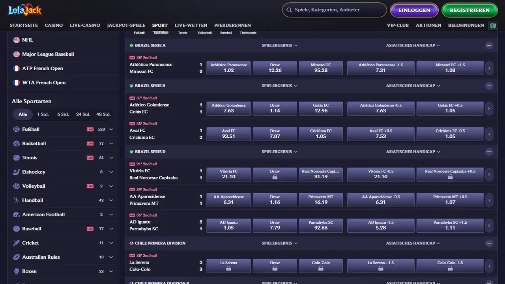Click the locked Draw odds for Vitória FC
The image size is (505, 284).
(275, 174)
